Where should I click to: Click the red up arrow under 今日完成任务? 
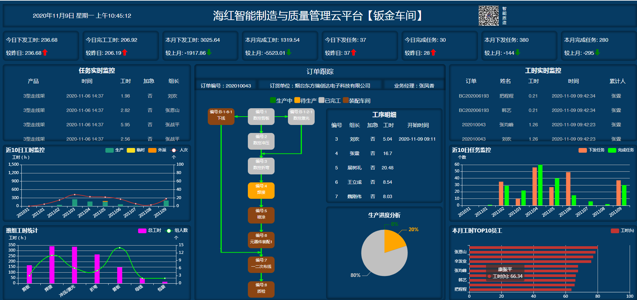[433, 53]
